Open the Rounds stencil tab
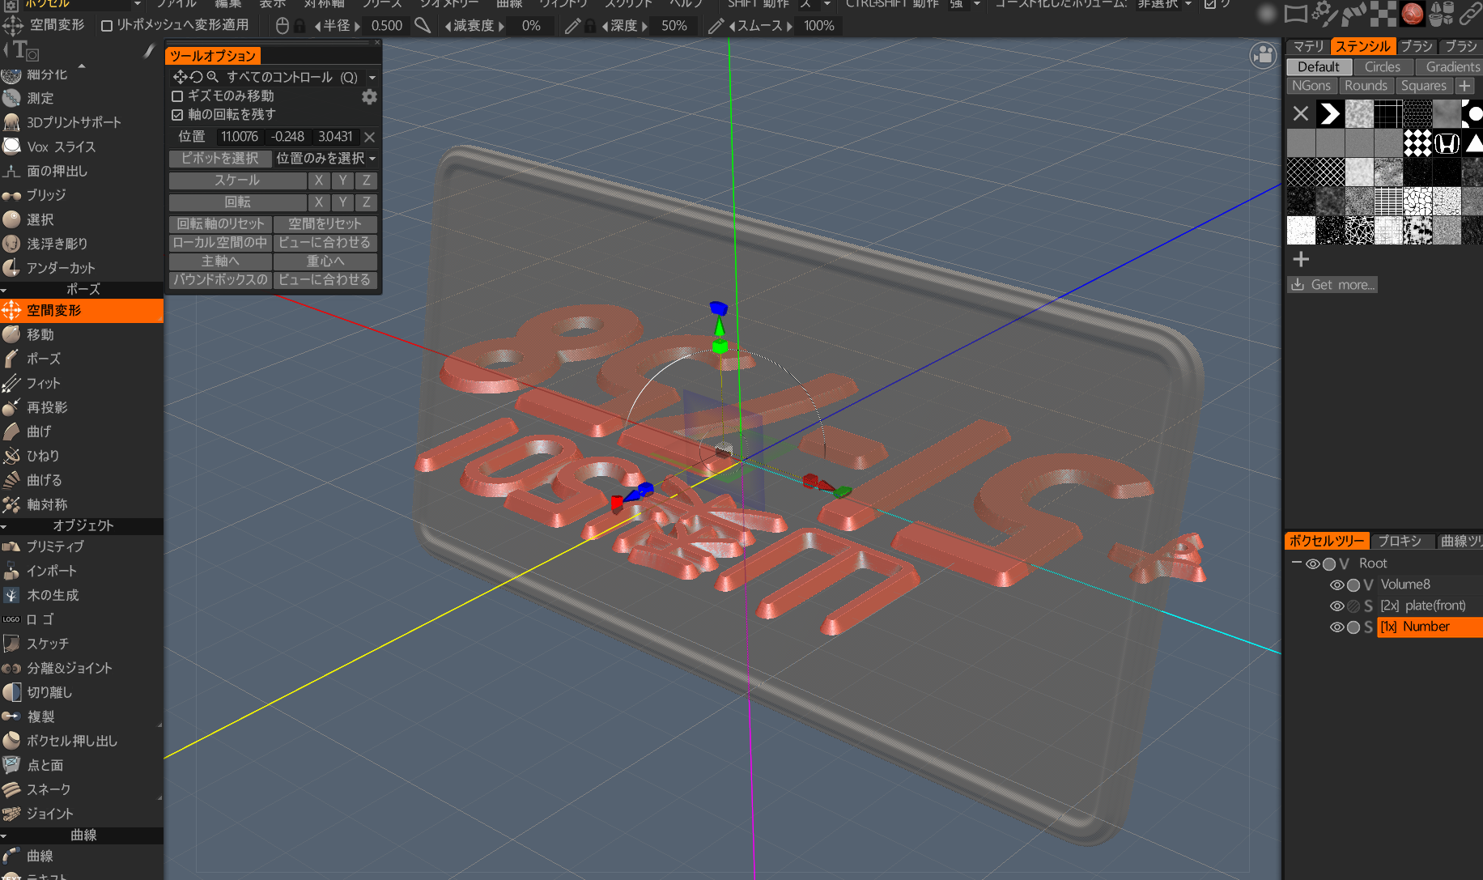Viewport: 1483px width, 880px height. click(1366, 86)
